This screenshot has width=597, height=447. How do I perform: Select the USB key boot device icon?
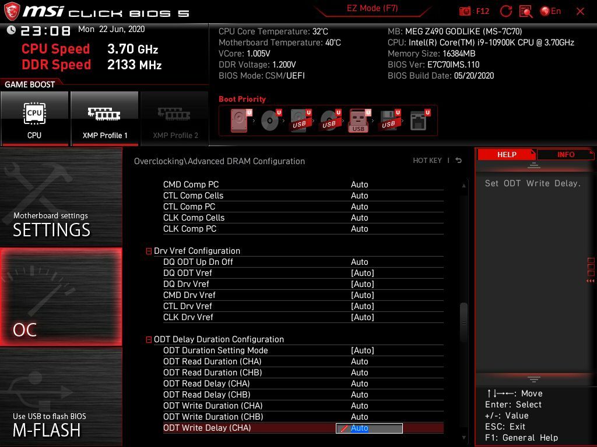[360, 121]
